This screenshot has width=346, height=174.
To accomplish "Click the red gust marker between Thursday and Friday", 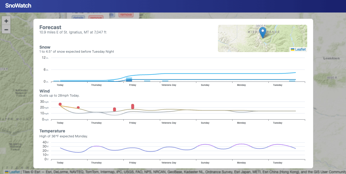I will pos(114,109).
